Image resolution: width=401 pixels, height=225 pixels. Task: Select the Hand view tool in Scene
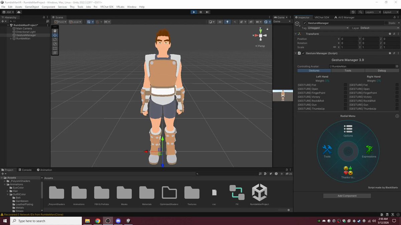[x=55, y=31]
